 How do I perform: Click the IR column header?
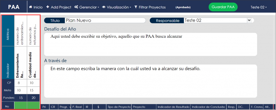[88, 107]
